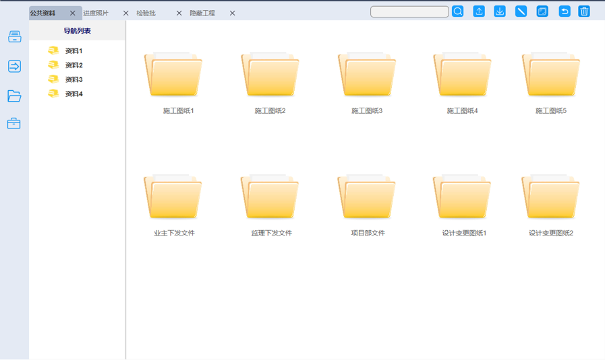The width and height of the screenshot is (605, 360).
Task: Open the briefcase sidebar icon
Action: [x=14, y=124]
